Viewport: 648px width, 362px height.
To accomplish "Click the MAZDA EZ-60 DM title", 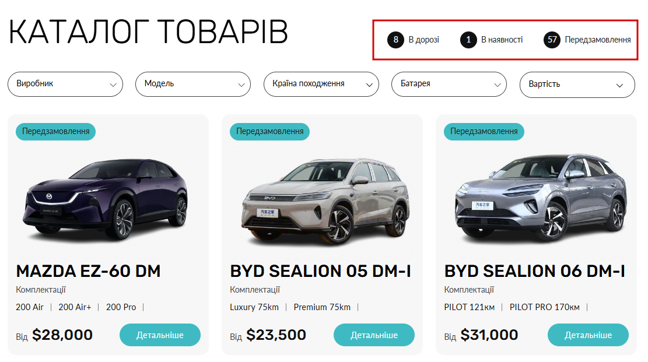I will click(88, 271).
